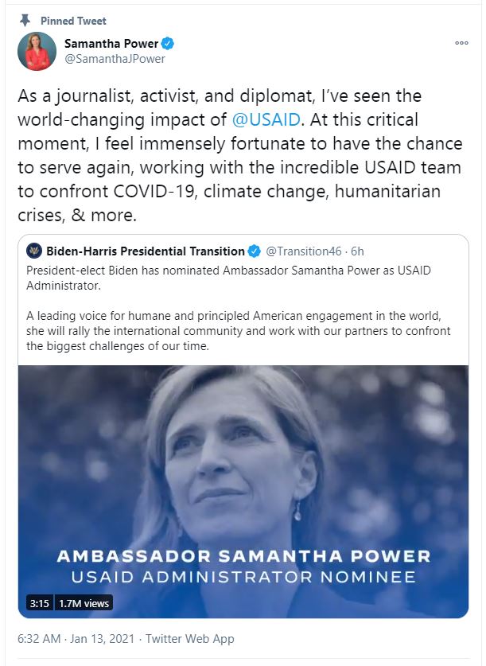Click the blue verified badge next to Samantha Power
Image resolution: width=486 pixels, height=666 pixels.
point(169,44)
